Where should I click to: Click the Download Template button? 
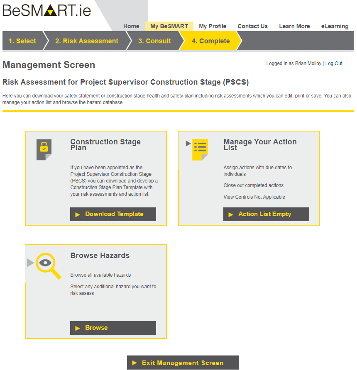click(113, 214)
